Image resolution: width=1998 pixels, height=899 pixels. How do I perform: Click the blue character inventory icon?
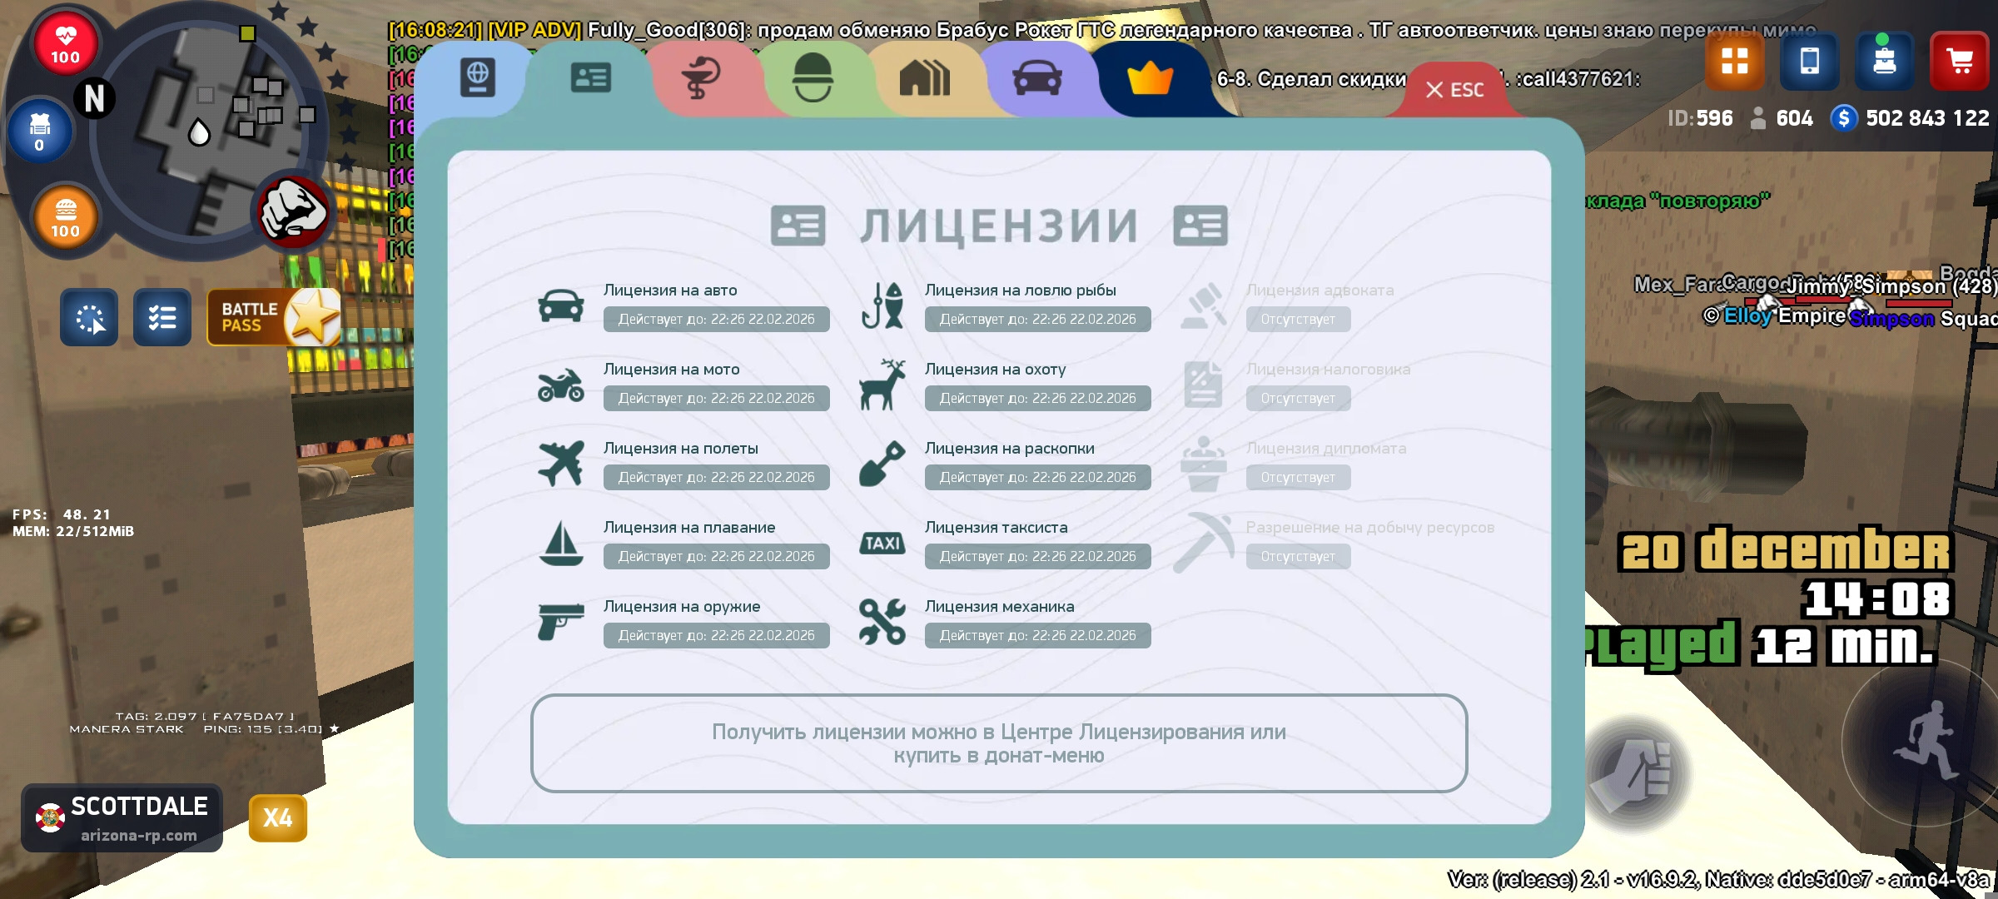click(x=1884, y=61)
